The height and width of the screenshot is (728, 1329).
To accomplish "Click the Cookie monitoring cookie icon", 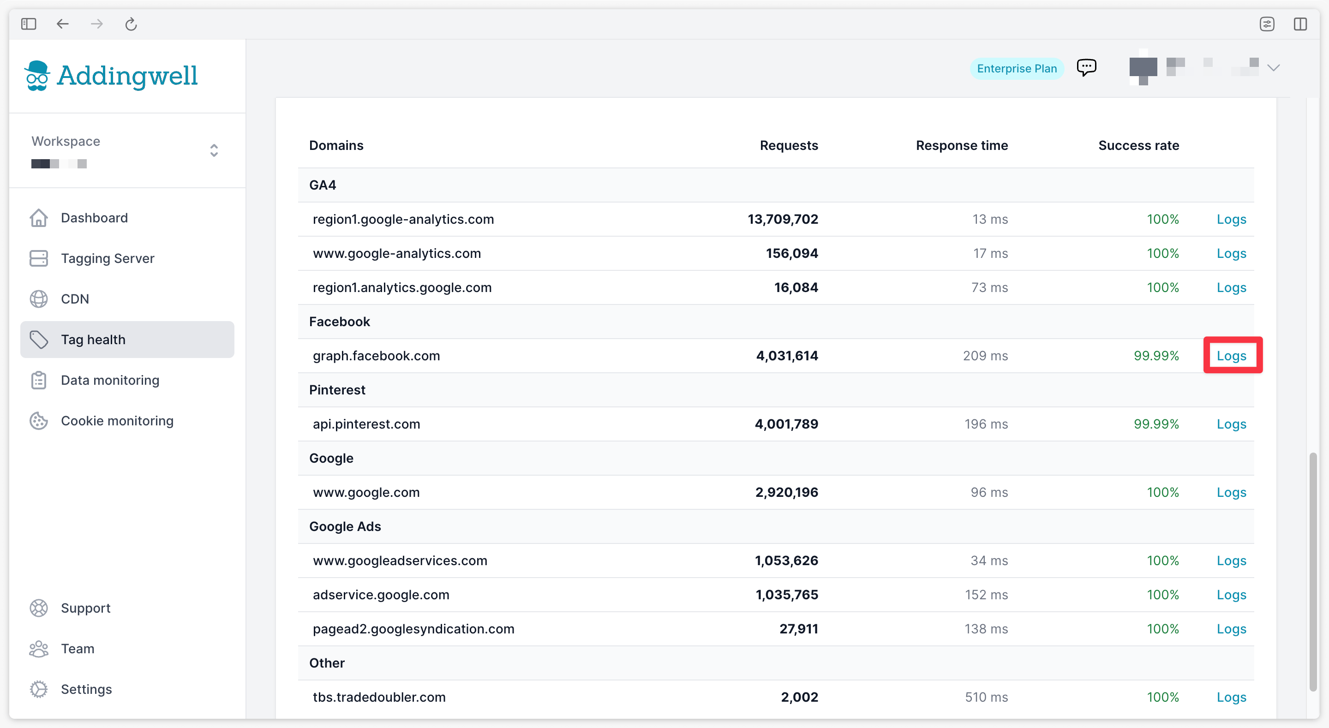I will tap(39, 421).
